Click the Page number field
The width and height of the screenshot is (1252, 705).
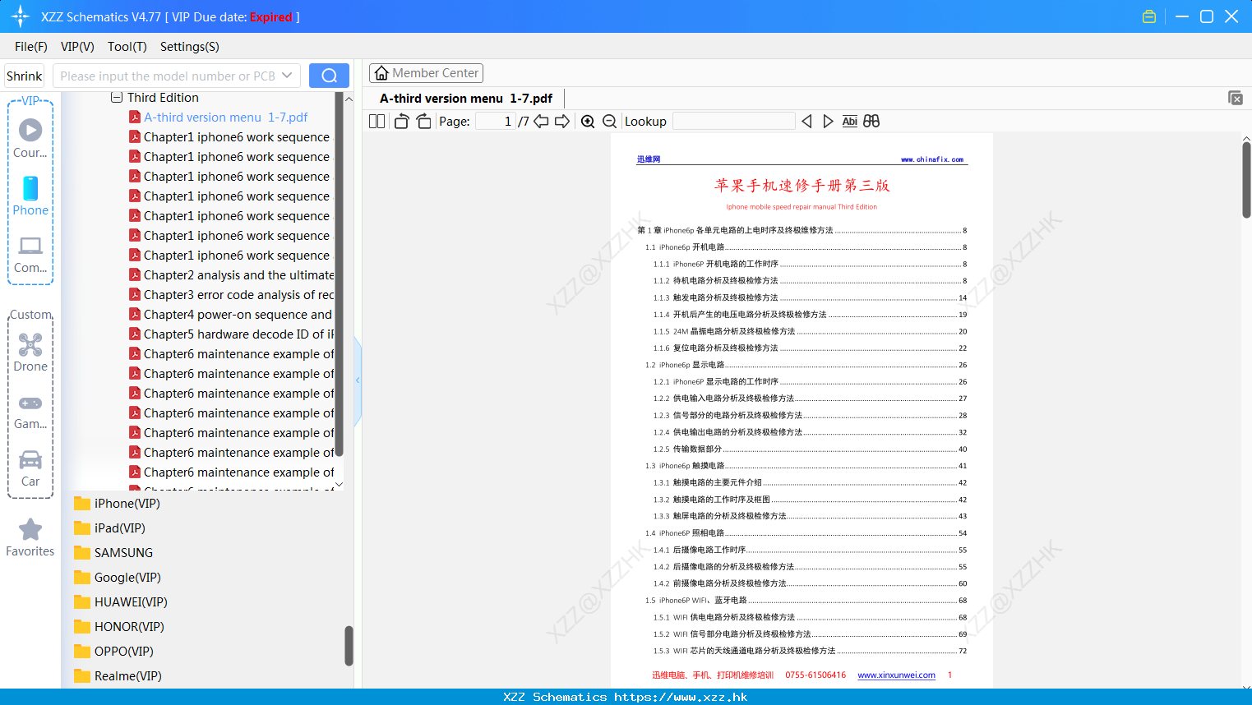point(496,122)
